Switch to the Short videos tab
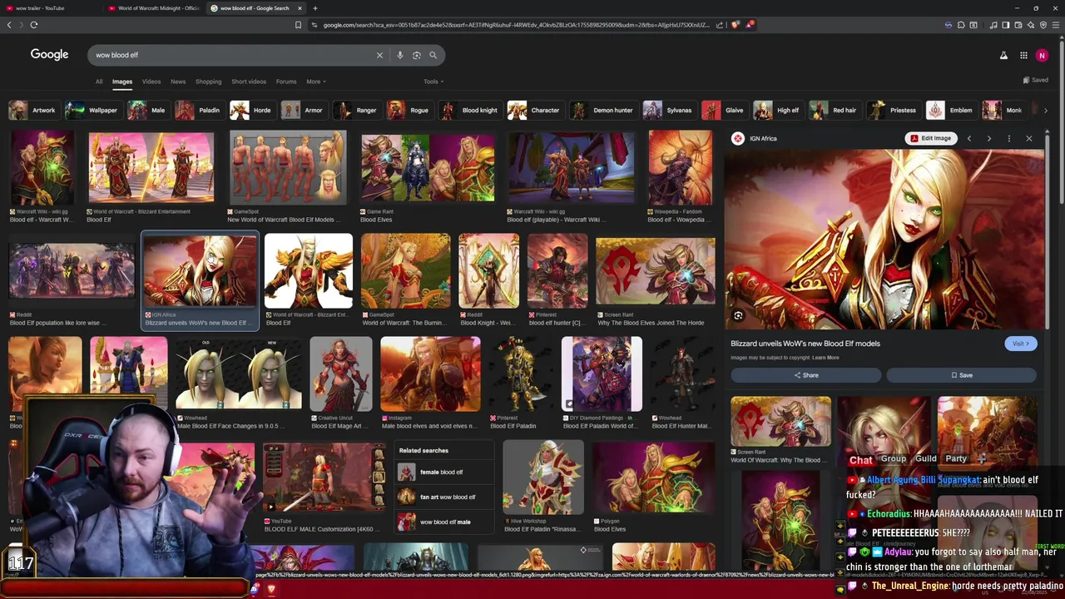Viewport: 1065px width, 599px height. (249, 82)
